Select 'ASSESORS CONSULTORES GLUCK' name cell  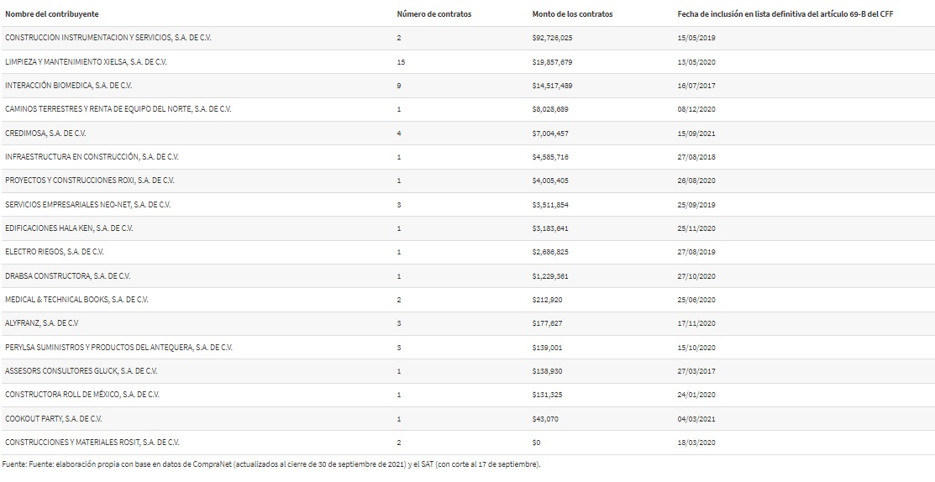tap(81, 371)
